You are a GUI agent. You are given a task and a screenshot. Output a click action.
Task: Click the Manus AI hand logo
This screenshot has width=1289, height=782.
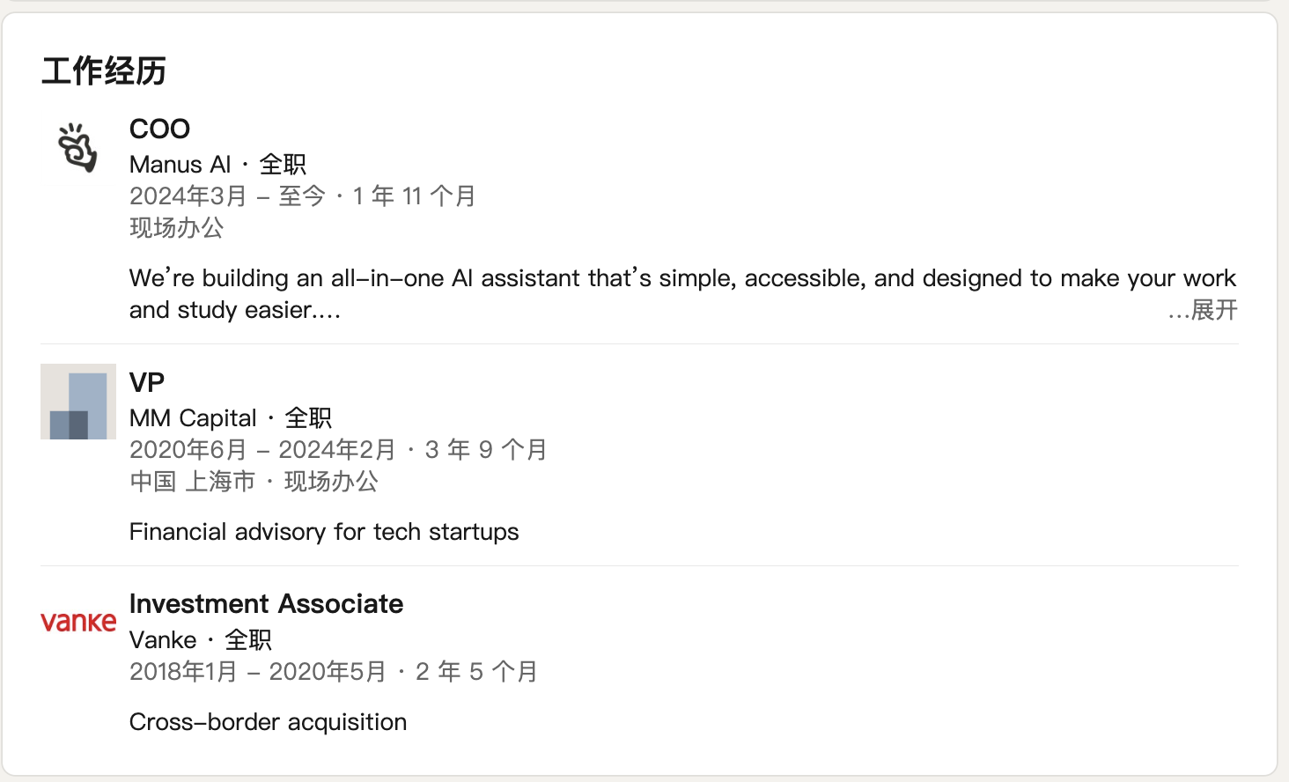point(77,147)
